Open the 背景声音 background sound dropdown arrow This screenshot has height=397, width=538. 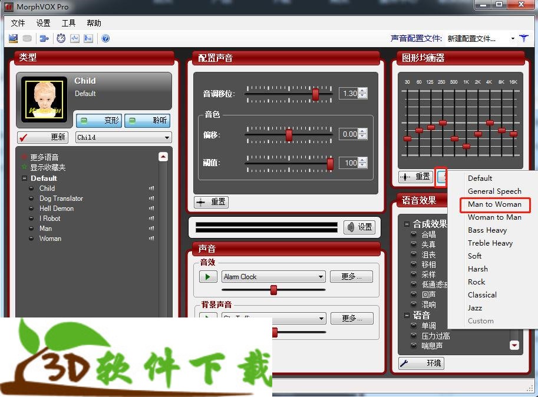321,319
